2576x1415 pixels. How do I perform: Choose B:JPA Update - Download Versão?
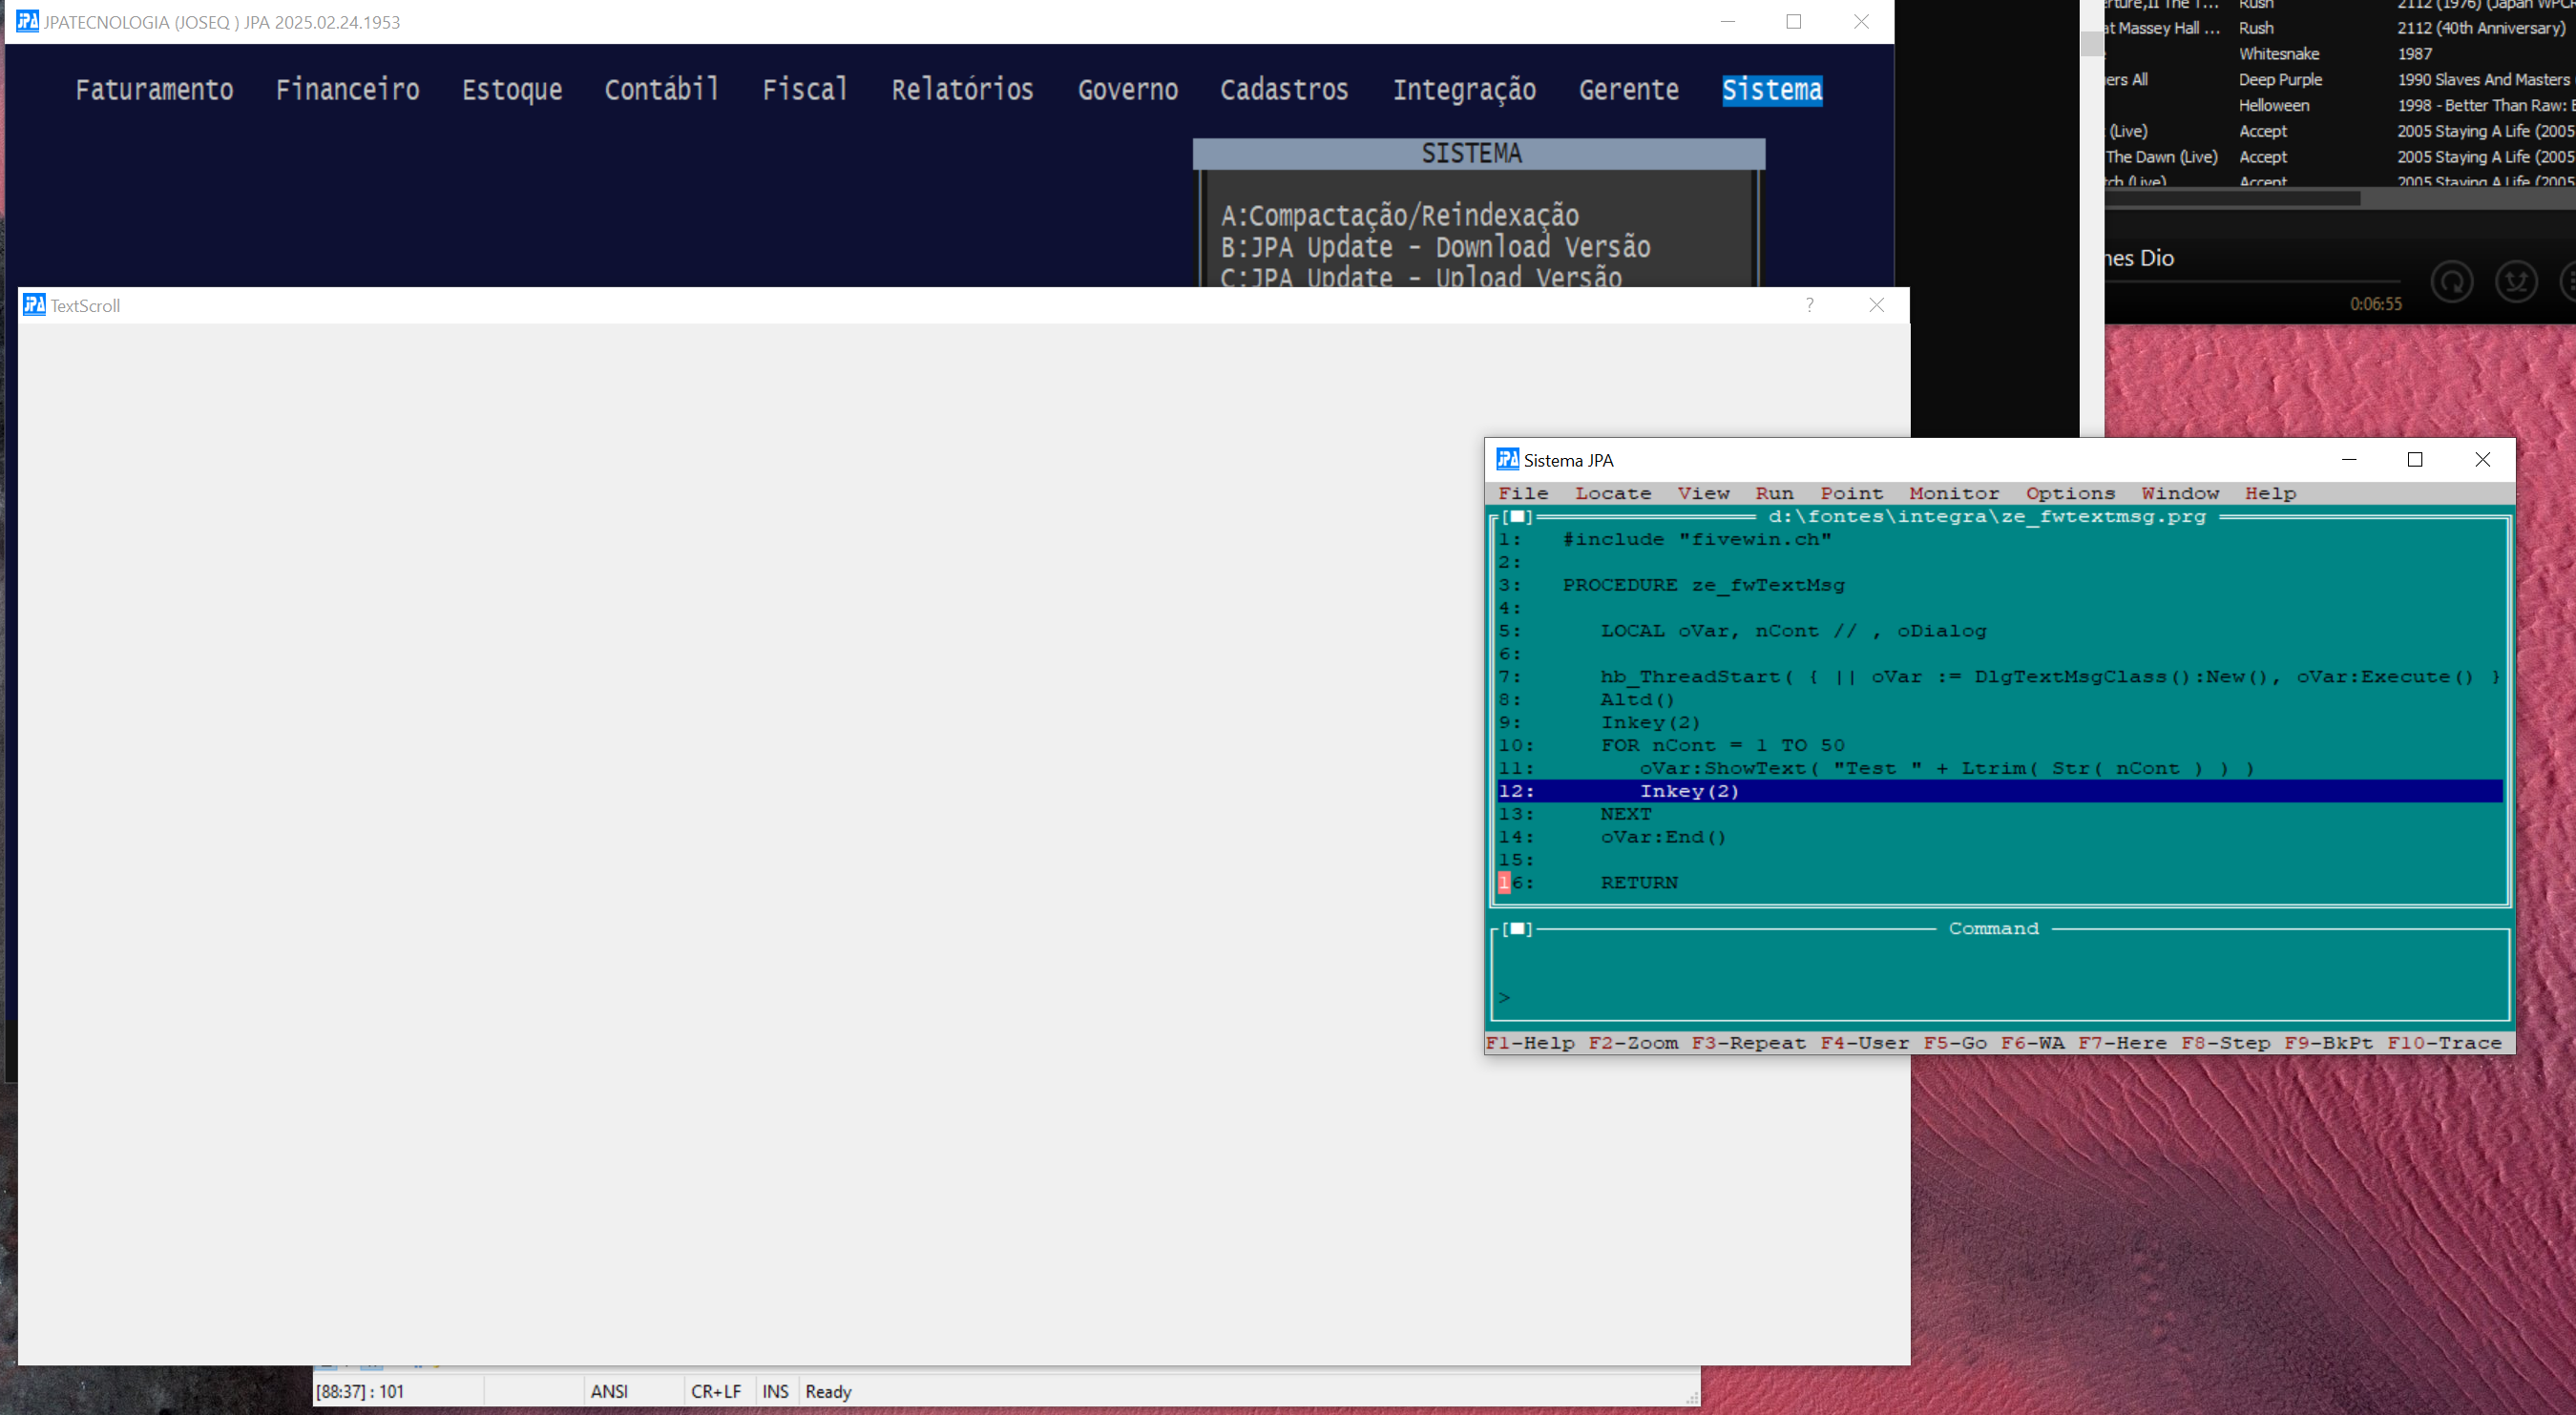coord(1434,247)
